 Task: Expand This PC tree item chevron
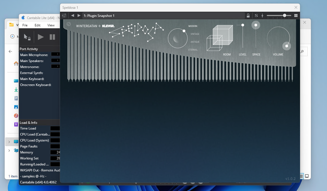(9, 142)
